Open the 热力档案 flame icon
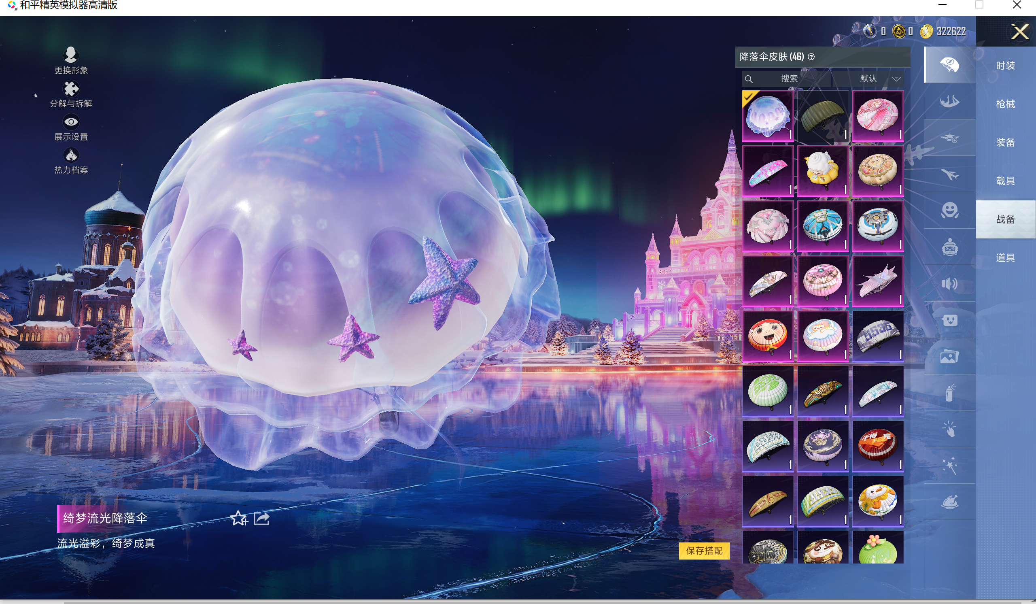 [71, 155]
